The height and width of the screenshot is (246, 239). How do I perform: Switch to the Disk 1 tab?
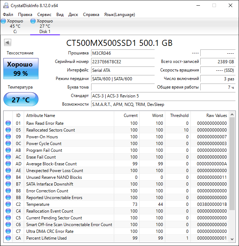click(45, 26)
